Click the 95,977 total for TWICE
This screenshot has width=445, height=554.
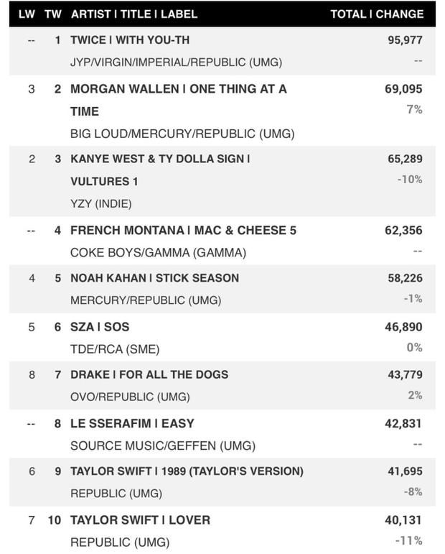(x=404, y=40)
